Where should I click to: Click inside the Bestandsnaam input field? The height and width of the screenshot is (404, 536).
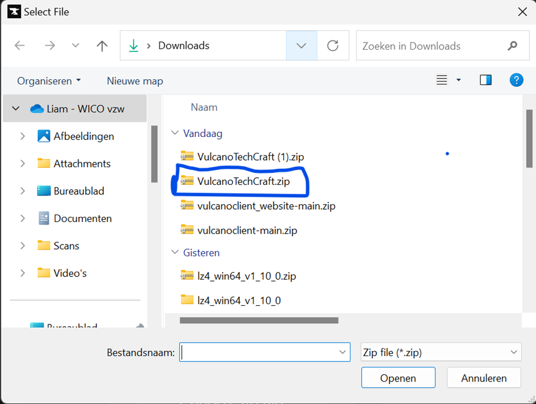(260, 351)
